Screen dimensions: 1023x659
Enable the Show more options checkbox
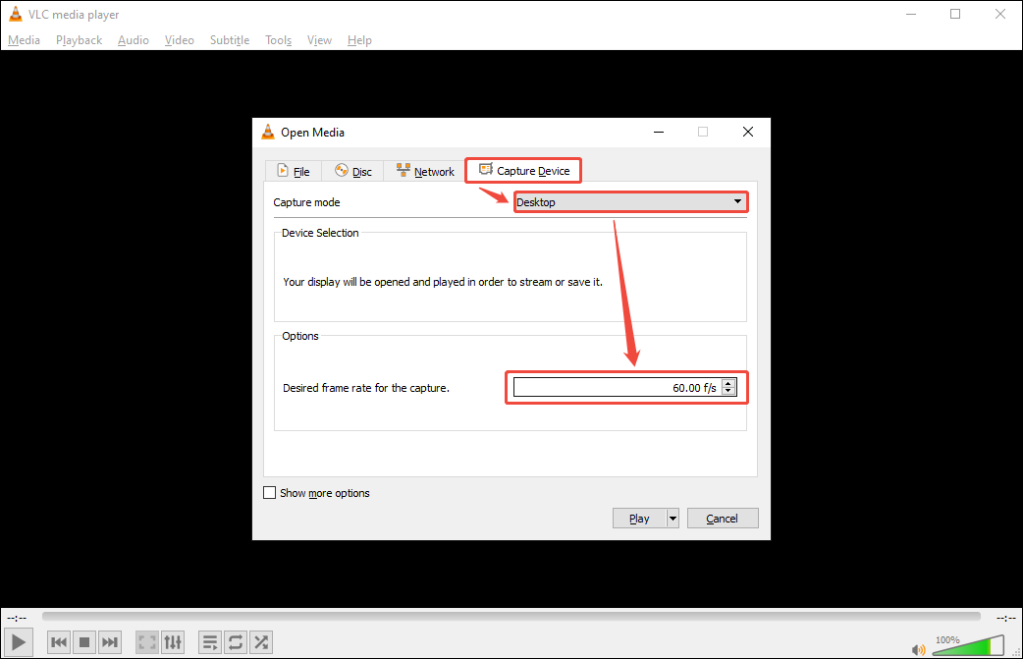coord(270,493)
